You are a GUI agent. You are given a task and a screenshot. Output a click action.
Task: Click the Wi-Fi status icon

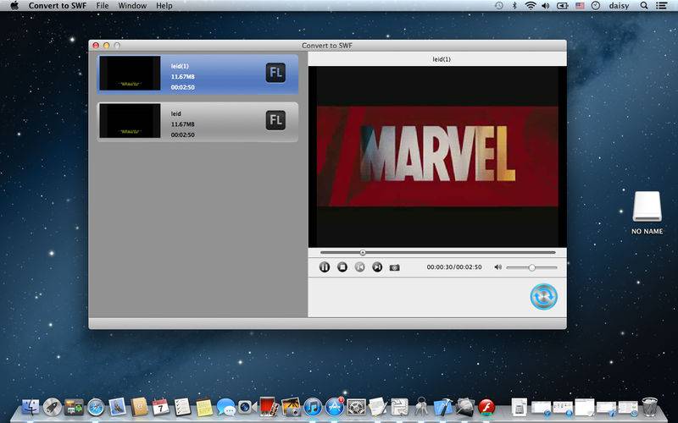point(531,6)
